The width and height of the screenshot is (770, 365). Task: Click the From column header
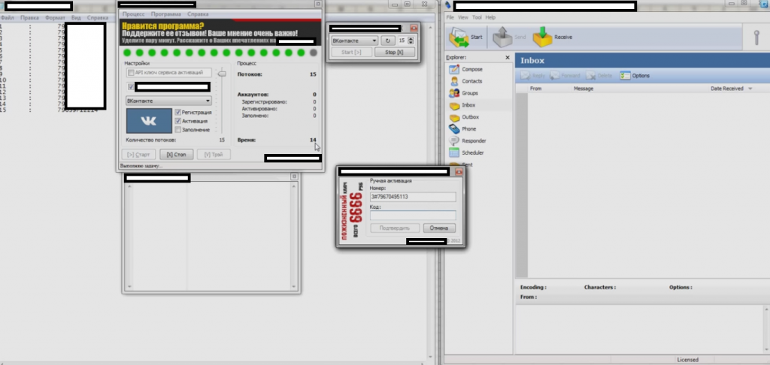(535, 89)
